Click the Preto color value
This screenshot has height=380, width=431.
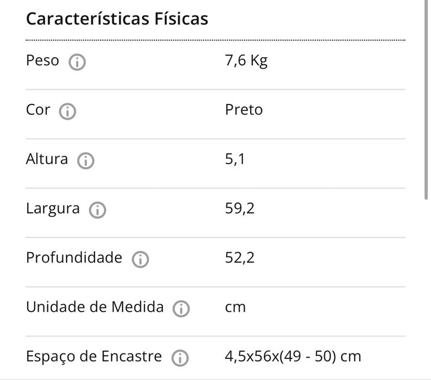[243, 110]
